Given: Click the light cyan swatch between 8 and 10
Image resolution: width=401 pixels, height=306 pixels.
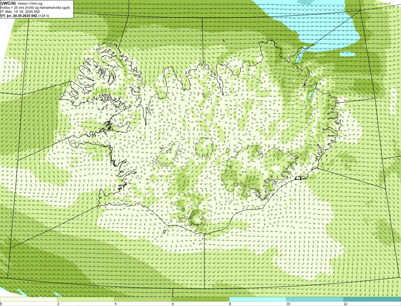Looking at the screenshot, I should (x=258, y=299).
